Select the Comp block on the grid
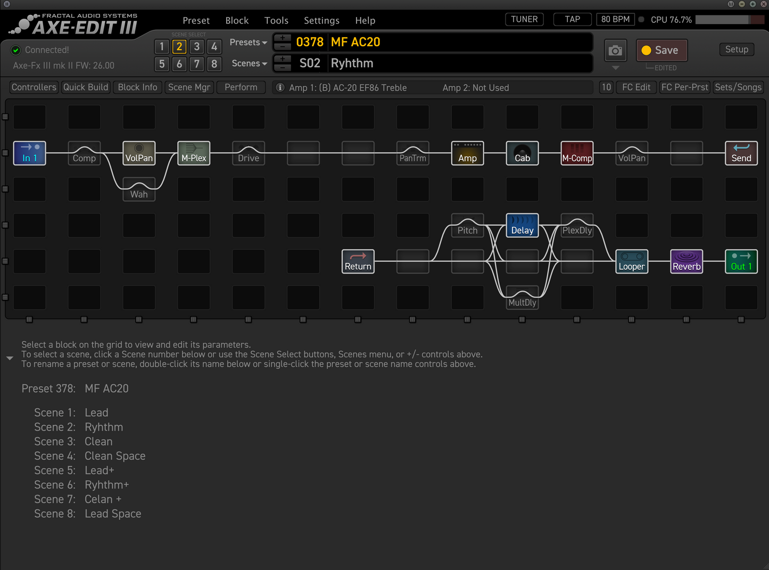 84,153
